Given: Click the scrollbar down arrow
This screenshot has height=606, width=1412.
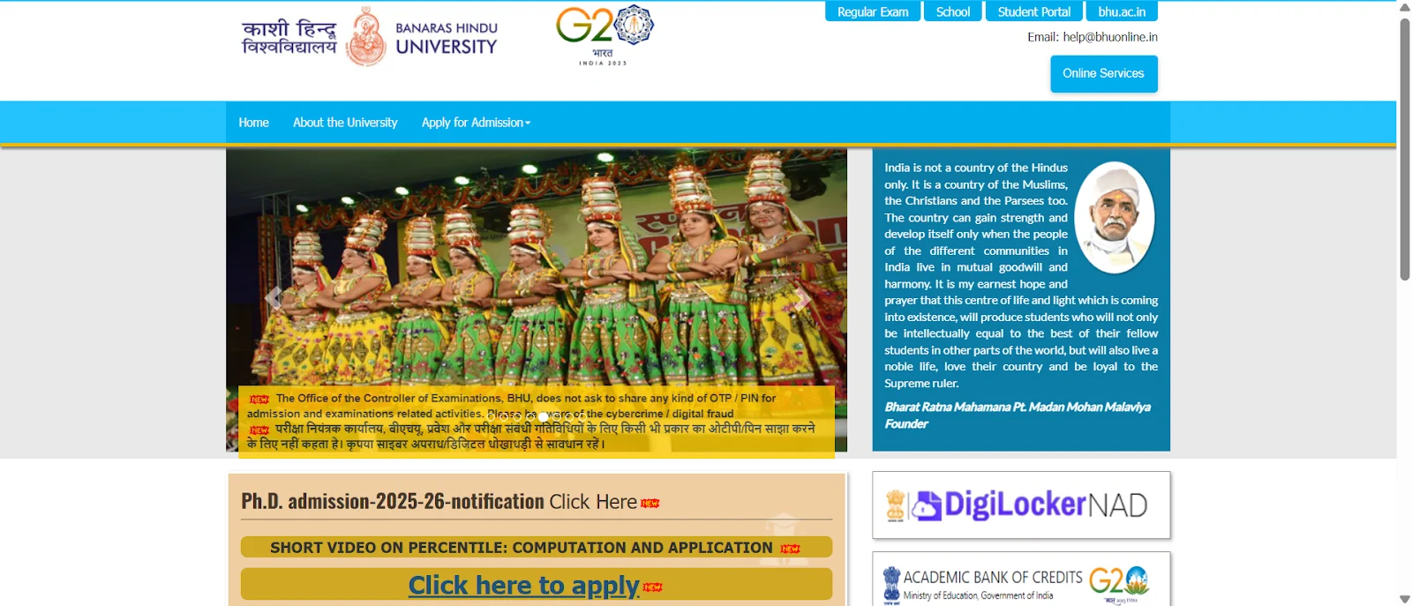Looking at the screenshot, I should click(1404, 599).
